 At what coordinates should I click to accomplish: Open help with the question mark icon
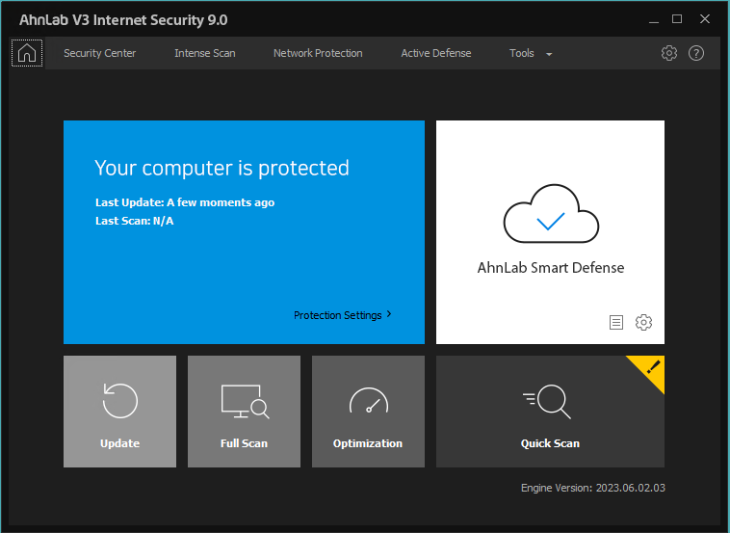point(696,53)
